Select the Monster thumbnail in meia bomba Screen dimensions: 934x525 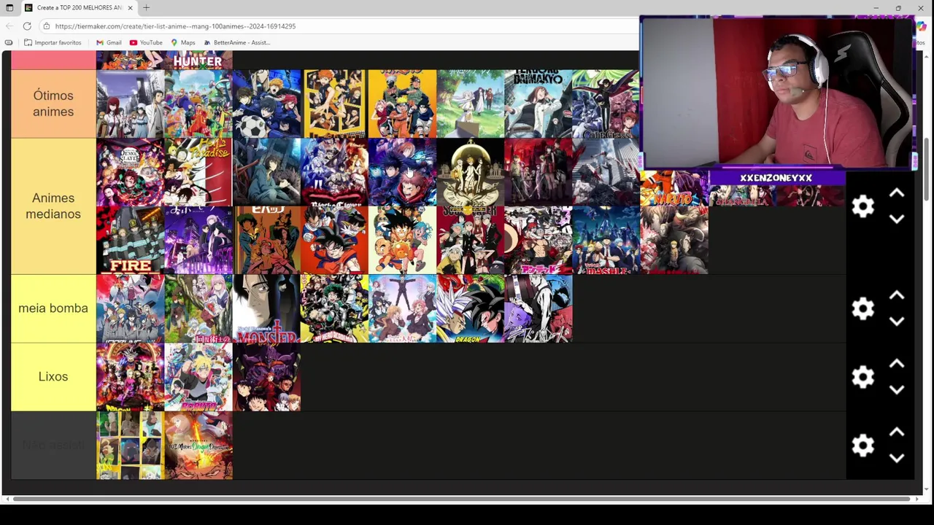point(266,308)
